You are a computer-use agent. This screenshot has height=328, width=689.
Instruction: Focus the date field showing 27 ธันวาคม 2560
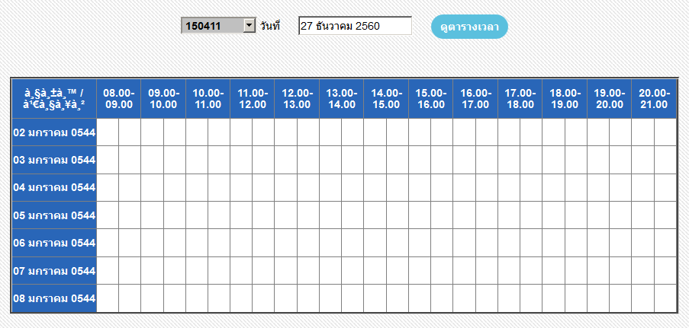click(355, 26)
